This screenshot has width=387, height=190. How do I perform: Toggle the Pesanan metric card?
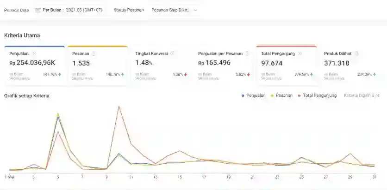point(98,65)
